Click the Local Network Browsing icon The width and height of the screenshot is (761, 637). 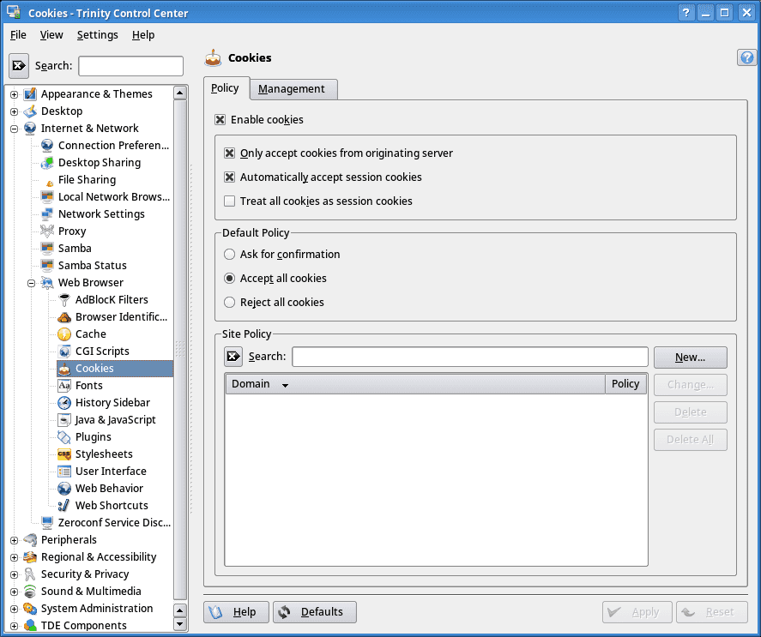coord(47,197)
